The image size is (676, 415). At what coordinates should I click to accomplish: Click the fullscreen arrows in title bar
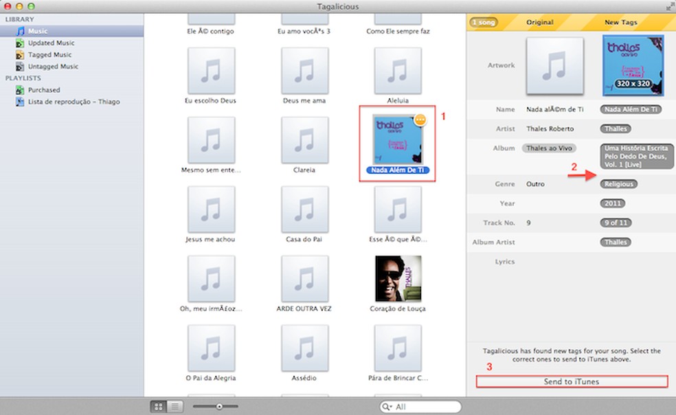pos(669,6)
